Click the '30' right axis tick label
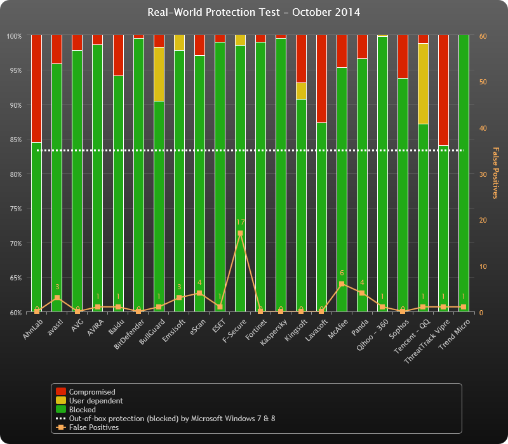The height and width of the screenshot is (444, 508). click(483, 174)
